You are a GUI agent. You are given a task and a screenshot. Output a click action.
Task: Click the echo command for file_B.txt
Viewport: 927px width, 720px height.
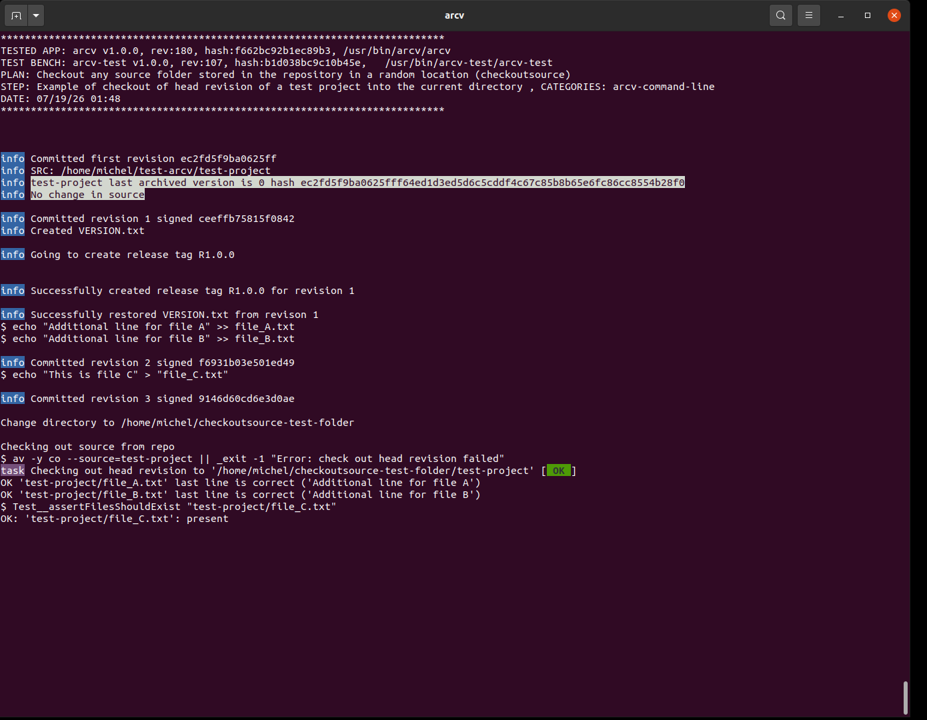click(147, 339)
